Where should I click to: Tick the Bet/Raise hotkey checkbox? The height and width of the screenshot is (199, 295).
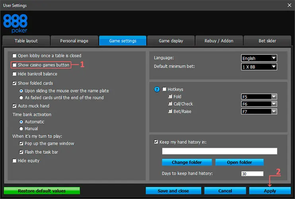tap(170, 111)
